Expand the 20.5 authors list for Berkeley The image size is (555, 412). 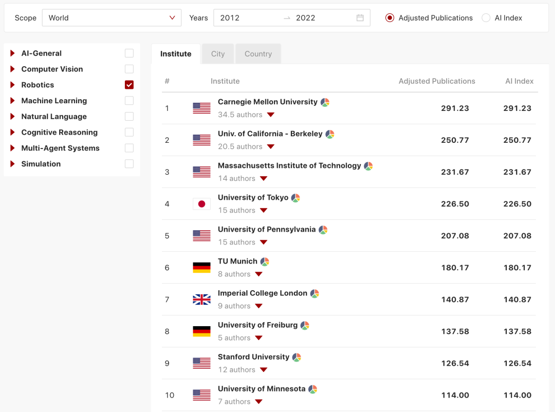click(x=271, y=146)
